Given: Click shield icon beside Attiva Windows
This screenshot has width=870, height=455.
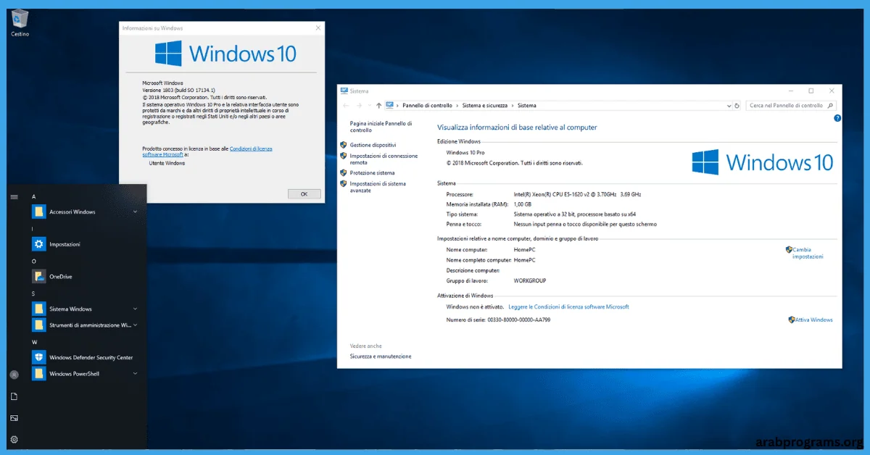Looking at the screenshot, I should pos(791,320).
